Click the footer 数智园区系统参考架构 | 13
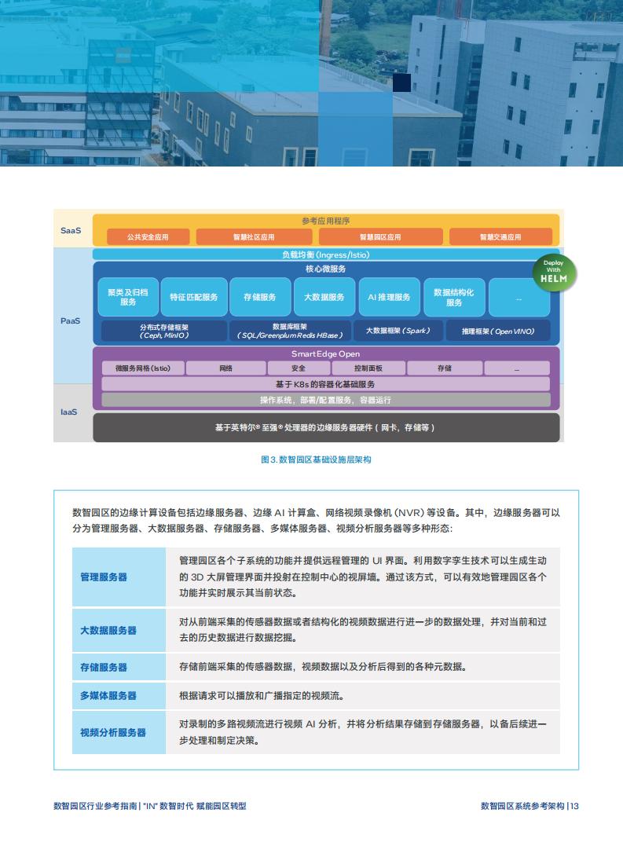Viewport: 623px width, 846px height. coord(530,806)
